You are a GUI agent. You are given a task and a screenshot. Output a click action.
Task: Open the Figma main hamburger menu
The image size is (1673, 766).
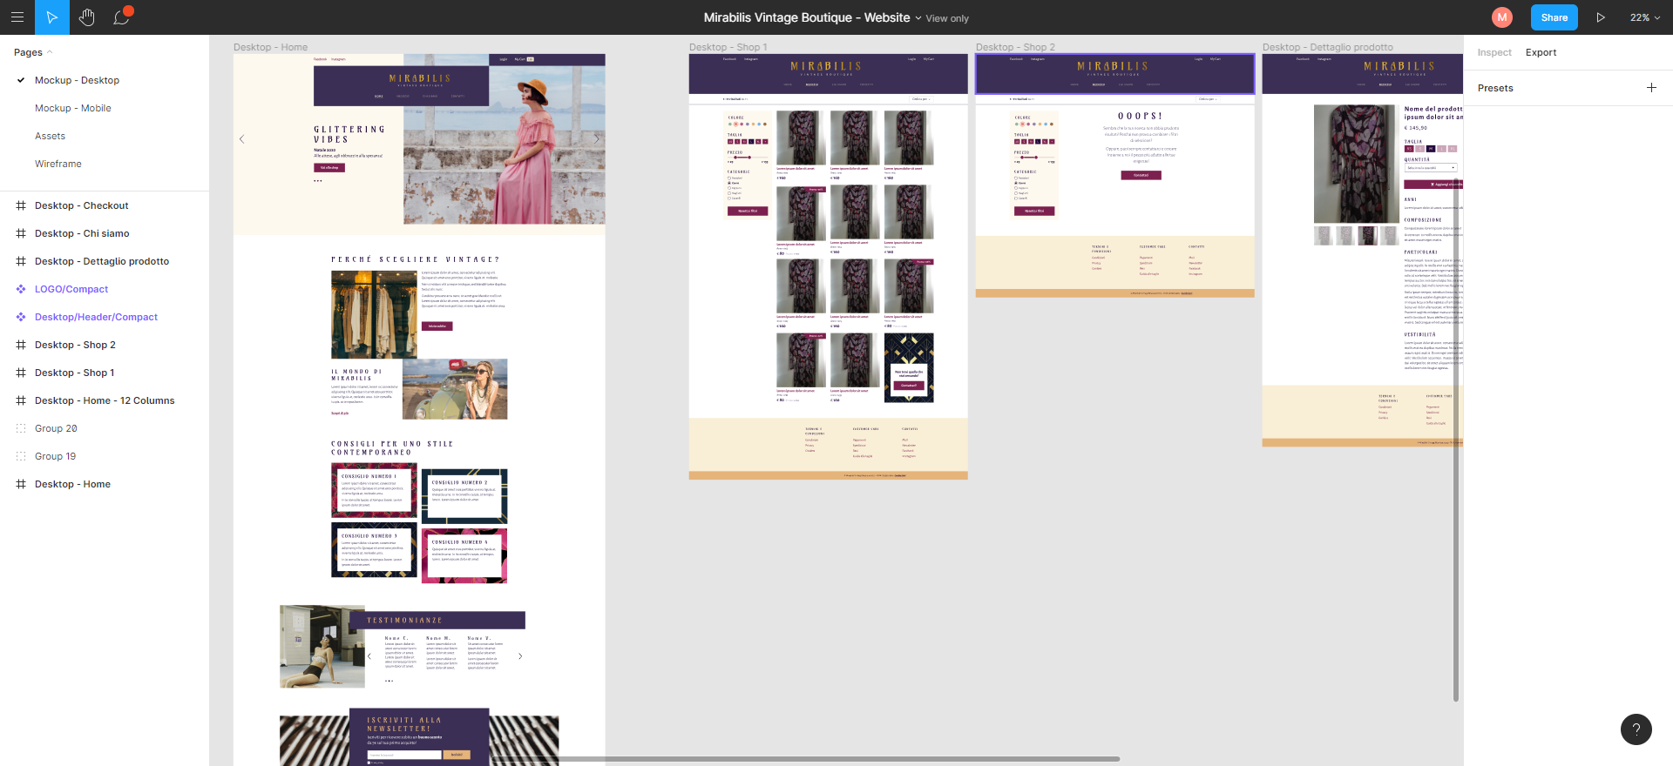click(17, 17)
